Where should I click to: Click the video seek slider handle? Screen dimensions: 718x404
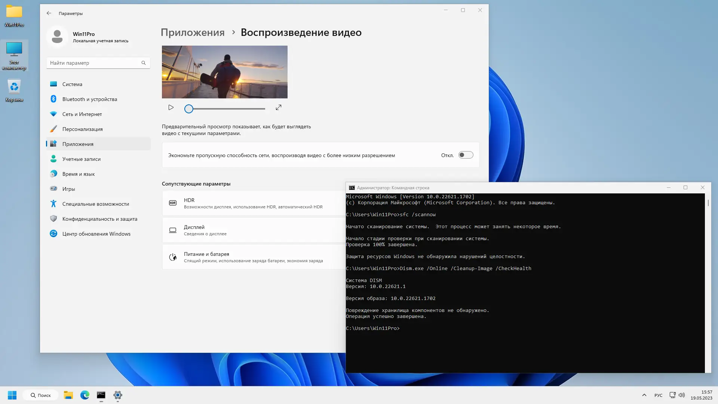pyautogui.click(x=189, y=109)
